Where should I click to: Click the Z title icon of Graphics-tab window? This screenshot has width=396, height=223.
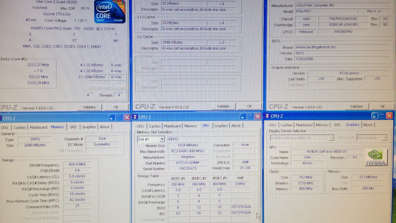click(267, 116)
